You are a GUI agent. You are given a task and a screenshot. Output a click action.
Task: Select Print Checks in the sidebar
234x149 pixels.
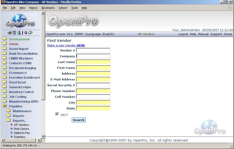[21, 129]
